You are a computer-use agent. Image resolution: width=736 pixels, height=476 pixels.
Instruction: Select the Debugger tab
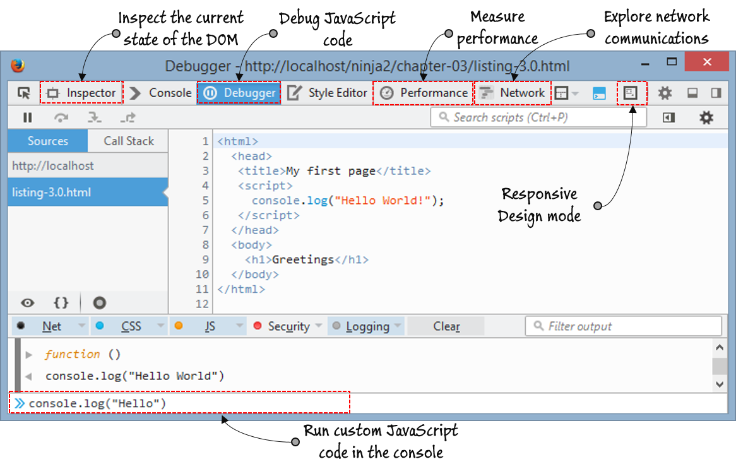coord(239,93)
